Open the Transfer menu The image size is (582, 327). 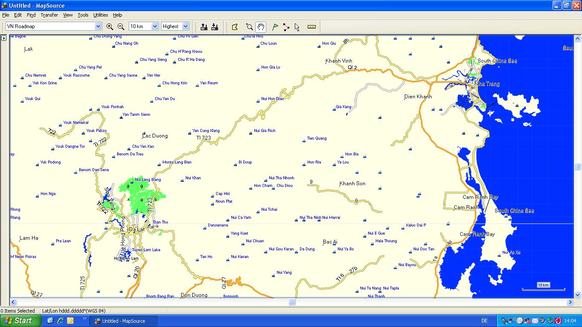49,15
